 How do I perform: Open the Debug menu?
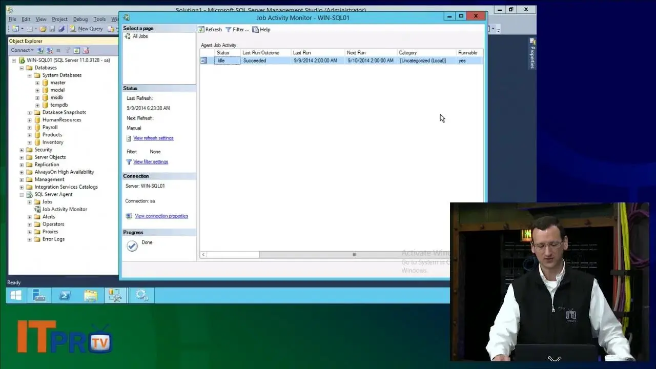(x=80, y=19)
